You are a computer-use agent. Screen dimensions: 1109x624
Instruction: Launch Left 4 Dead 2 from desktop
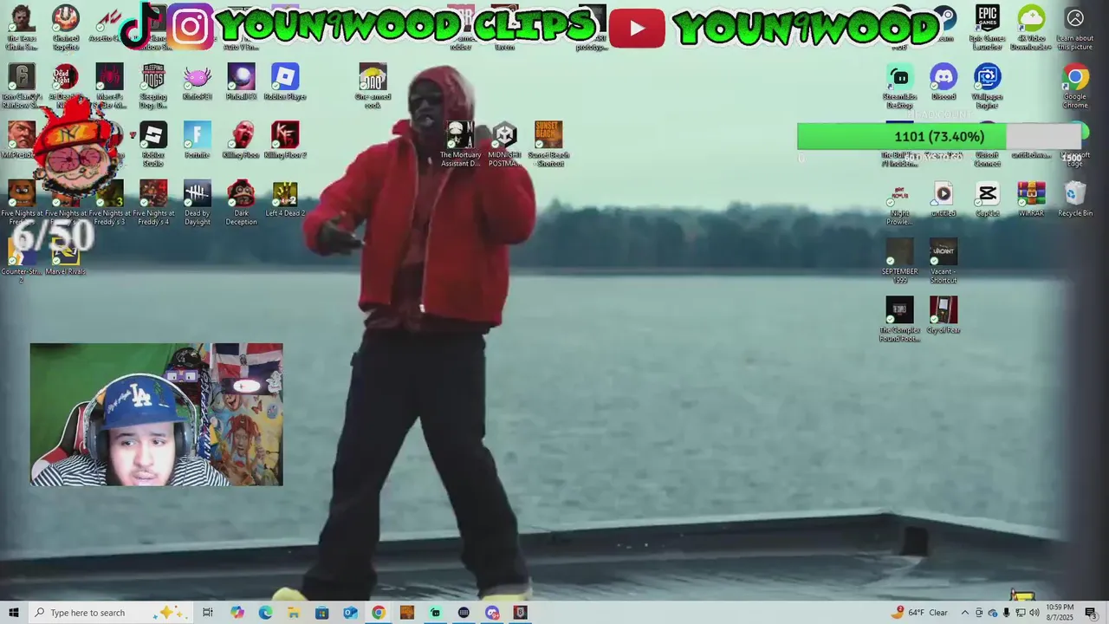285,198
